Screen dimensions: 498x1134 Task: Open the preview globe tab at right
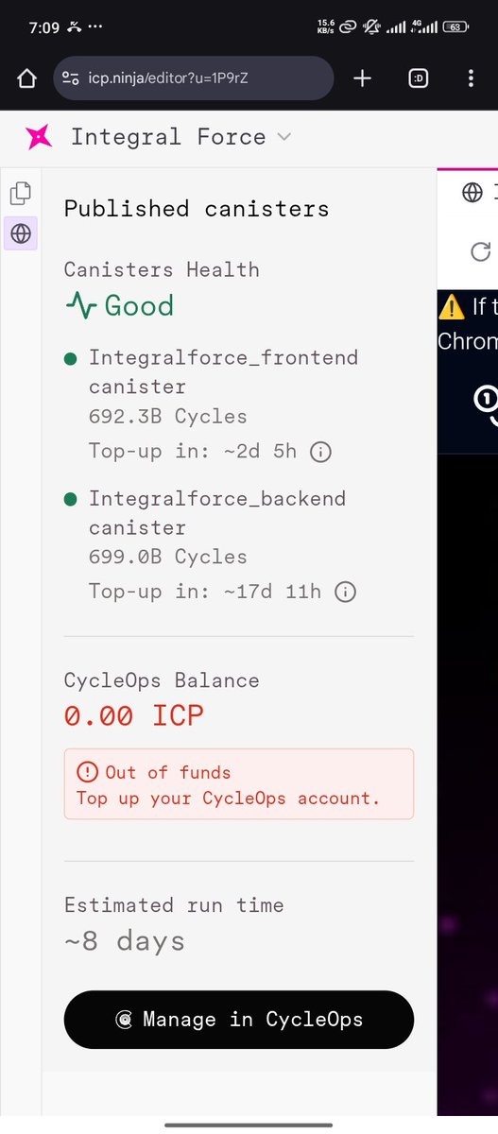click(472, 193)
